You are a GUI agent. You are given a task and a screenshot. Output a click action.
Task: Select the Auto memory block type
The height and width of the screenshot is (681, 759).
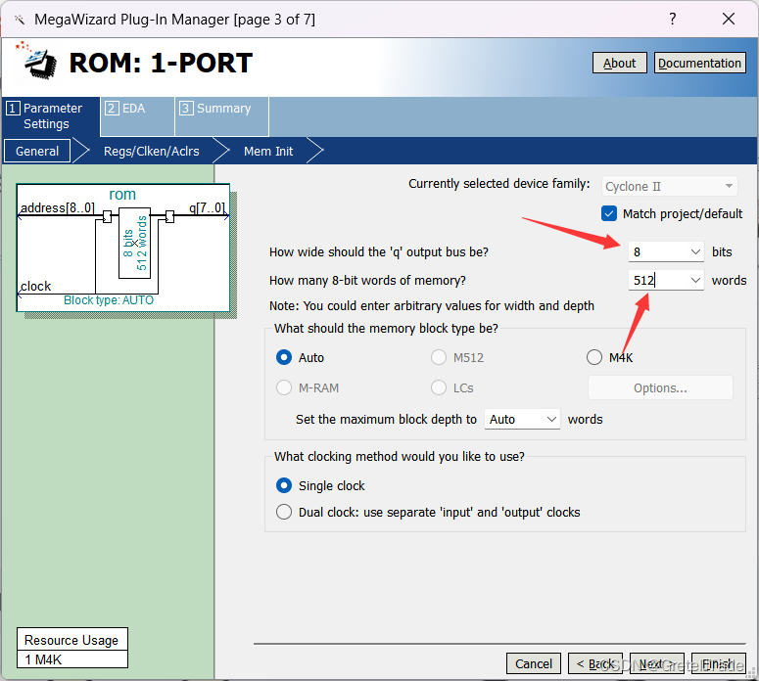[284, 357]
